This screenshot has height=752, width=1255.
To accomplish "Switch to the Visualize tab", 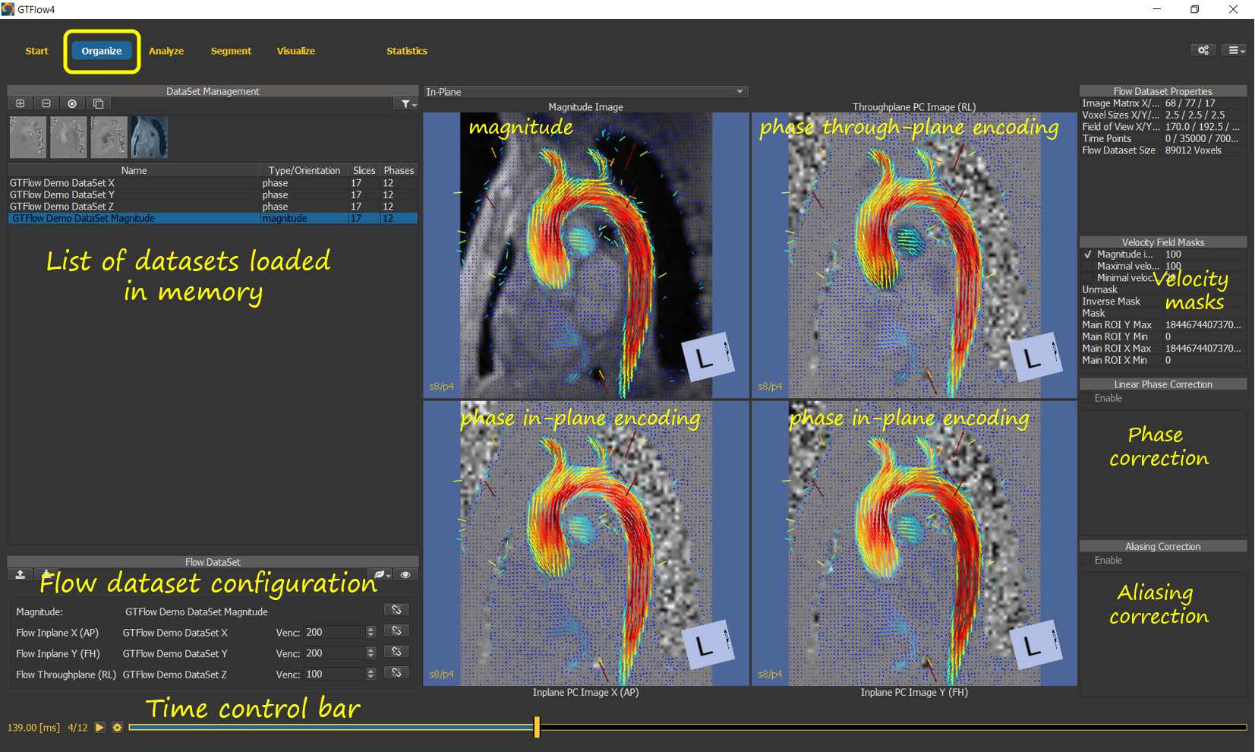I will (296, 51).
